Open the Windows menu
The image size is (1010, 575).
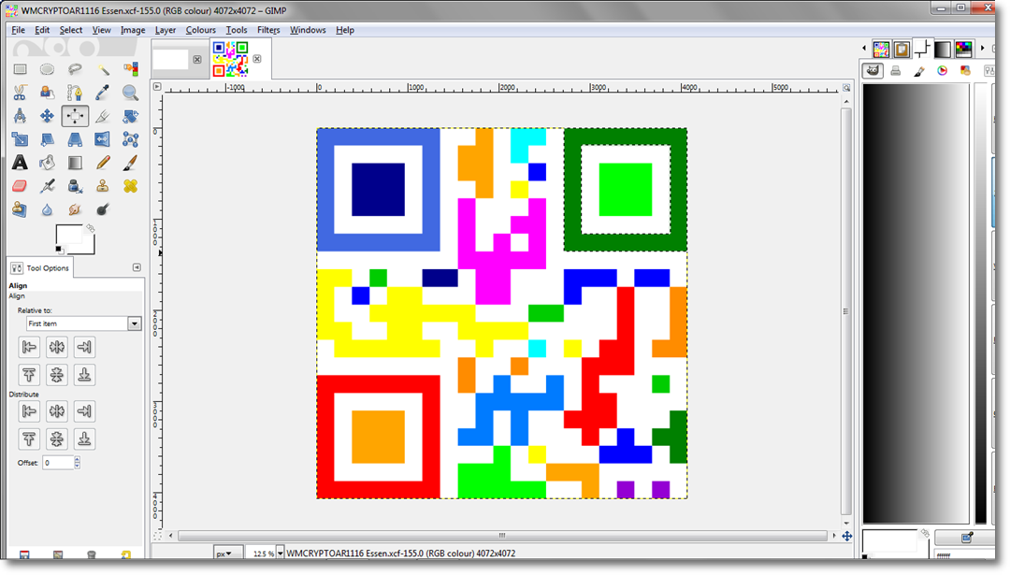click(308, 30)
